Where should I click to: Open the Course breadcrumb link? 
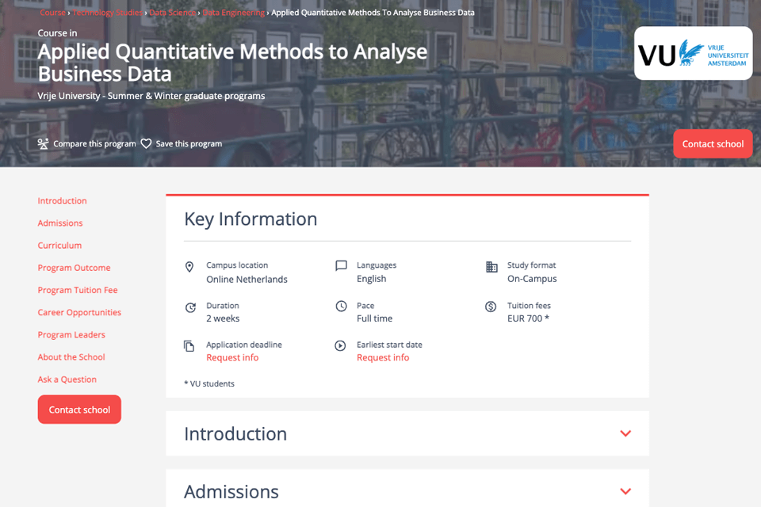[x=52, y=13]
